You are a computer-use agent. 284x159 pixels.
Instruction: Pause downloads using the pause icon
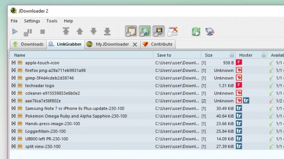28,32
